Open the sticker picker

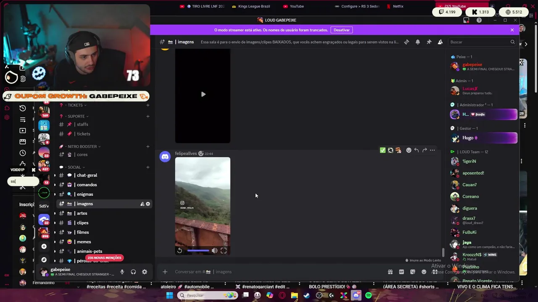click(x=413, y=272)
